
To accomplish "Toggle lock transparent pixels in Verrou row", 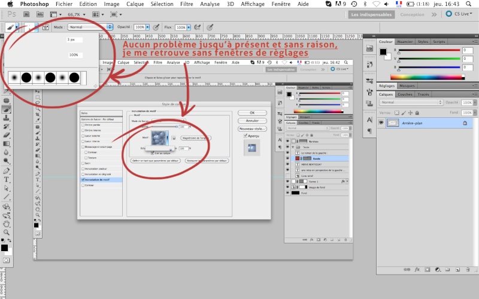I will [396, 112].
